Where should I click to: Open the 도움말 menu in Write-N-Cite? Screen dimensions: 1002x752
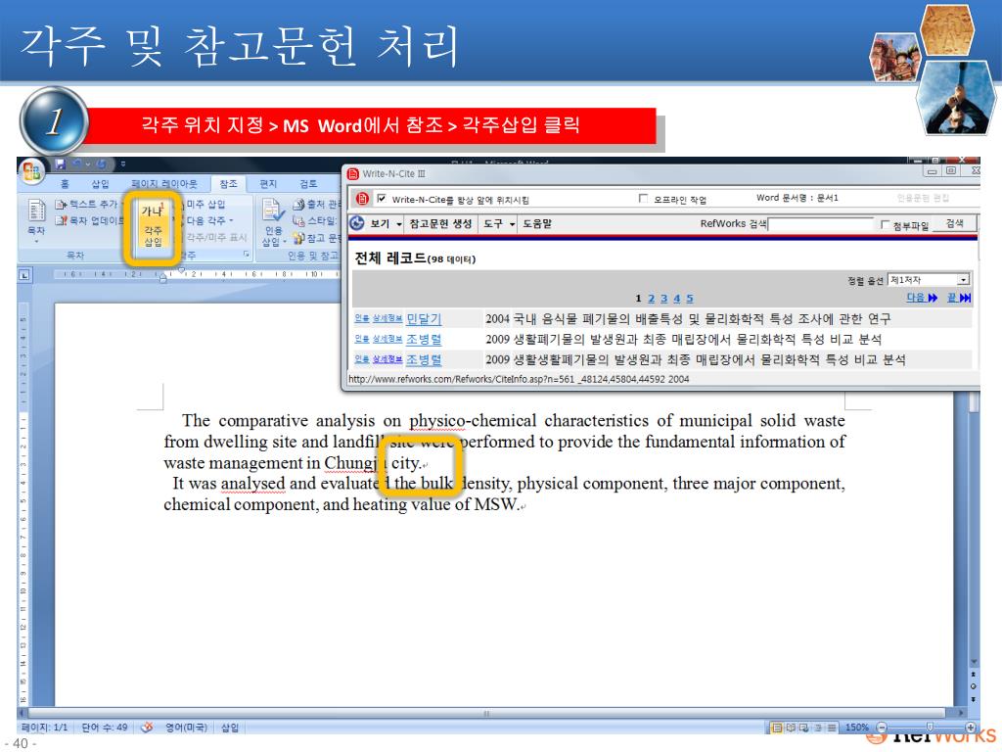pos(537,224)
